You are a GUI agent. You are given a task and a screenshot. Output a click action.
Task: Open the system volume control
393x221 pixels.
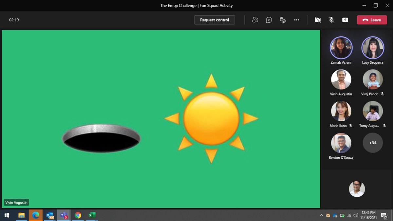pyautogui.click(x=356, y=215)
